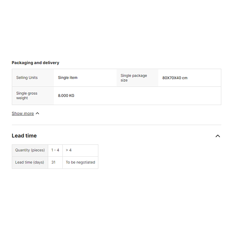Viewport: 232px width, 232px height.
Task: Collapse the Lead time section chevron
Action: [x=218, y=136]
